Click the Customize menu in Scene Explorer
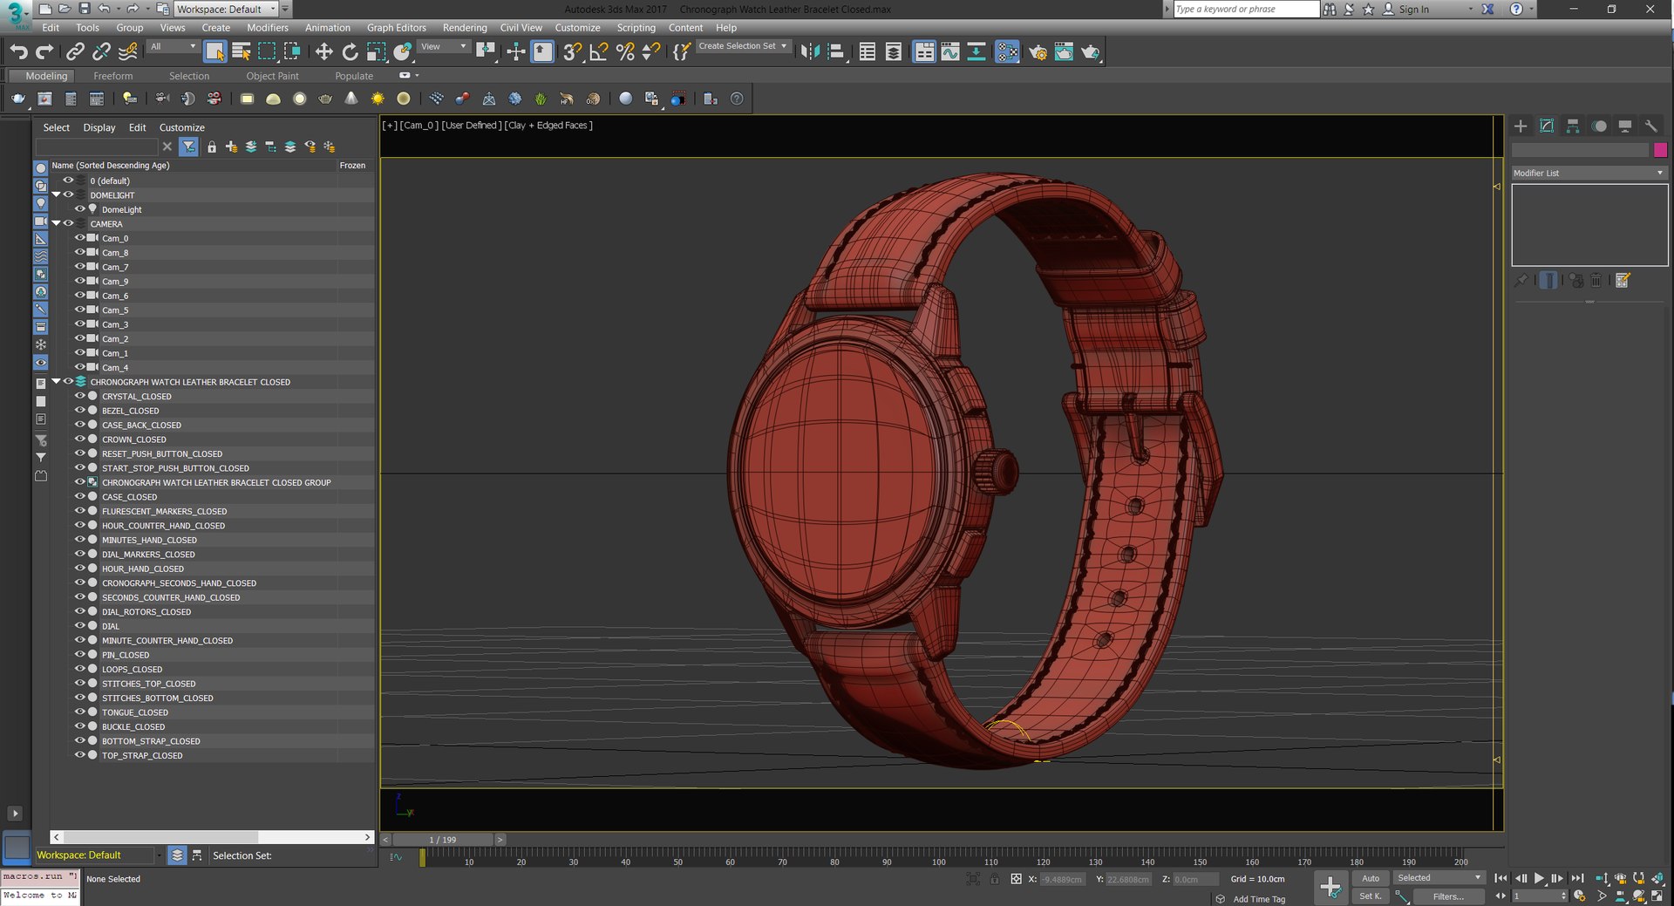The height and width of the screenshot is (906, 1674). click(181, 127)
